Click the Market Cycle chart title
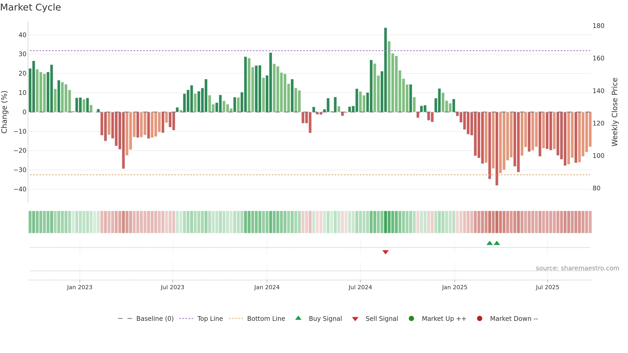The width and height of the screenshot is (628, 353). tap(31, 7)
